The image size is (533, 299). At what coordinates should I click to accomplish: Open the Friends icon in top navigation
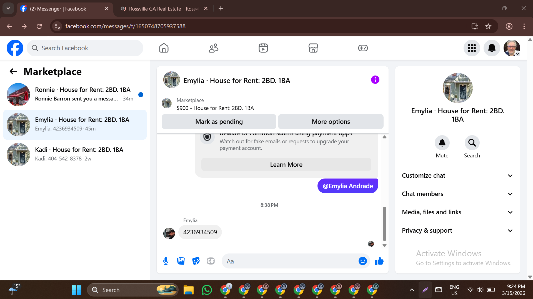pyautogui.click(x=214, y=48)
